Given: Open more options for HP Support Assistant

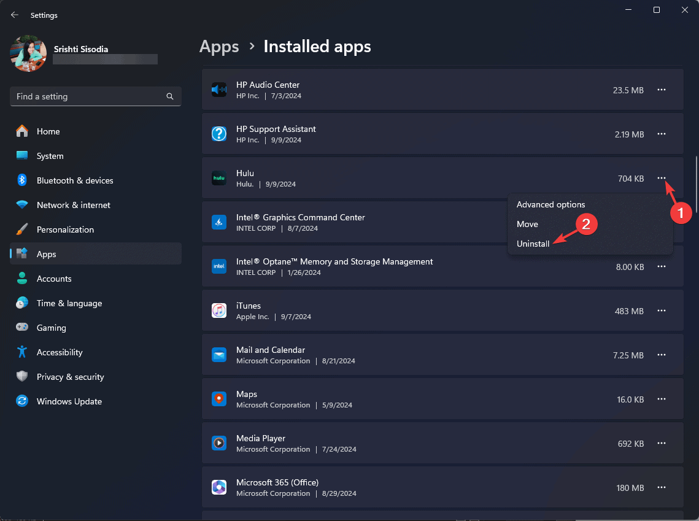Looking at the screenshot, I should (662, 134).
